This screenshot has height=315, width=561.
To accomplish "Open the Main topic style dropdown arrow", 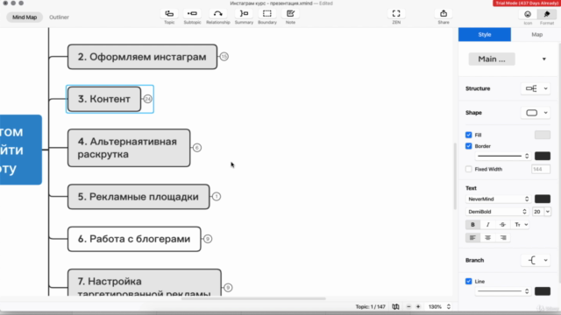I will (543, 59).
